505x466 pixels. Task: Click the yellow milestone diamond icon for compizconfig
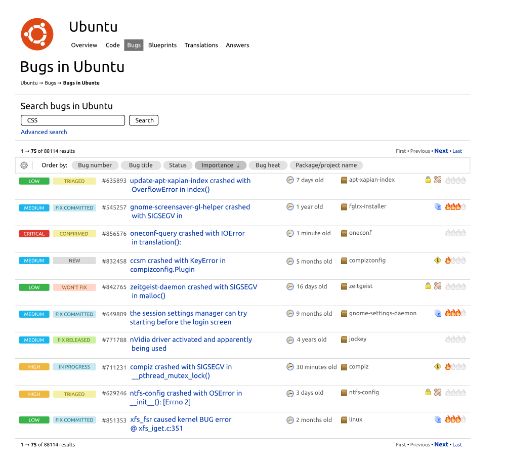pos(438,261)
